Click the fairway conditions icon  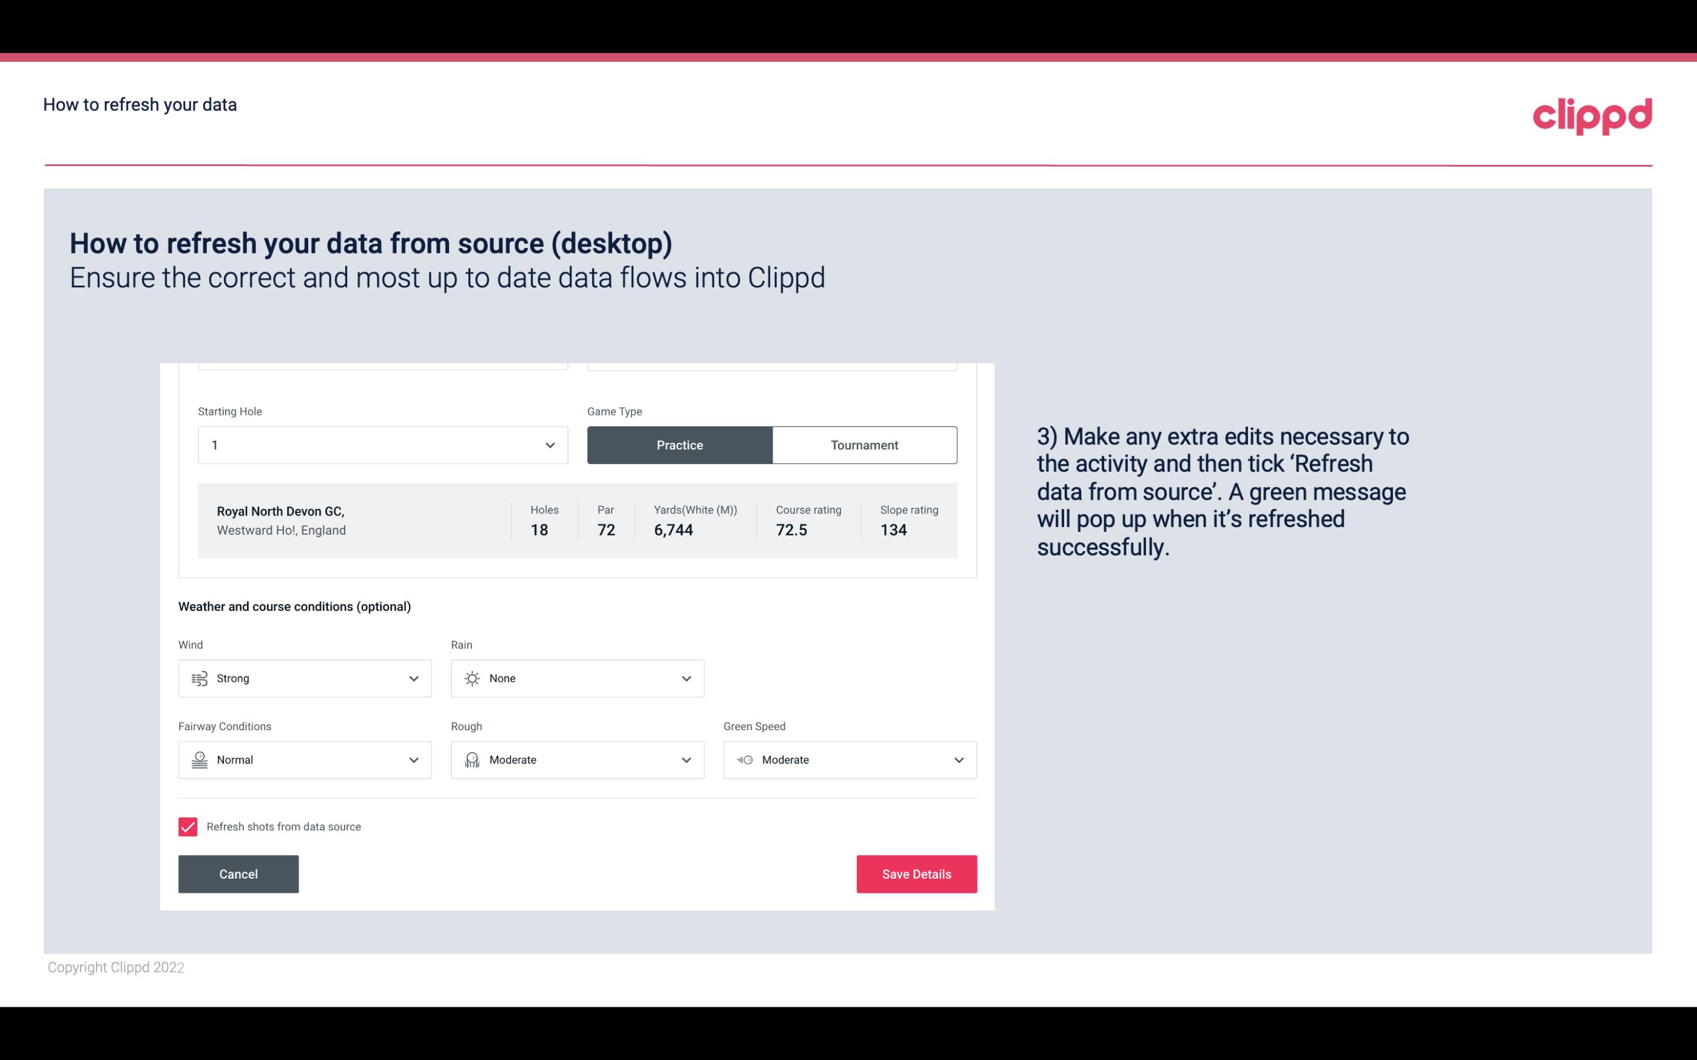click(x=199, y=760)
